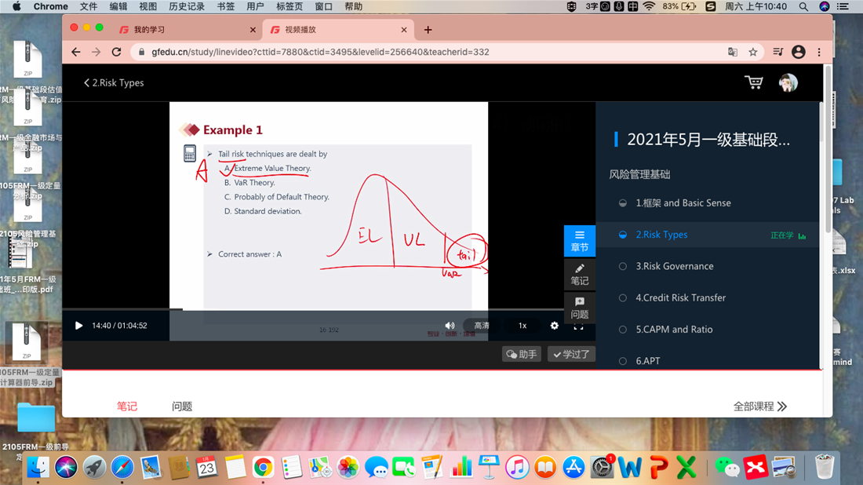Open a new Chrome tab
Image resolution: width=863 pixels, height=485 pixels.
pyautogui.click(x=428, y=30)
